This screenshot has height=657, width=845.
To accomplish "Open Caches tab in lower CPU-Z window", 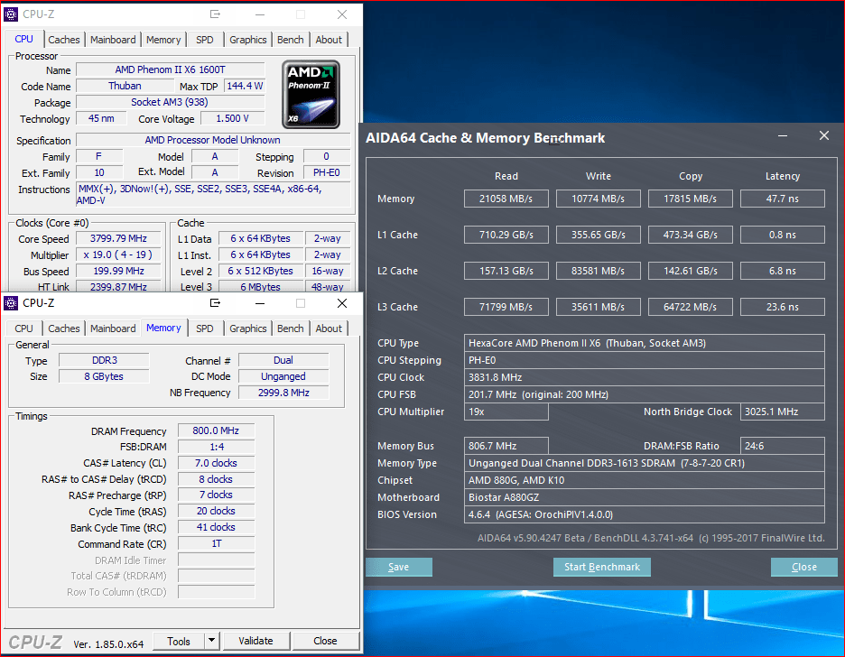I will pyautogui.click(x=63, y=328).
